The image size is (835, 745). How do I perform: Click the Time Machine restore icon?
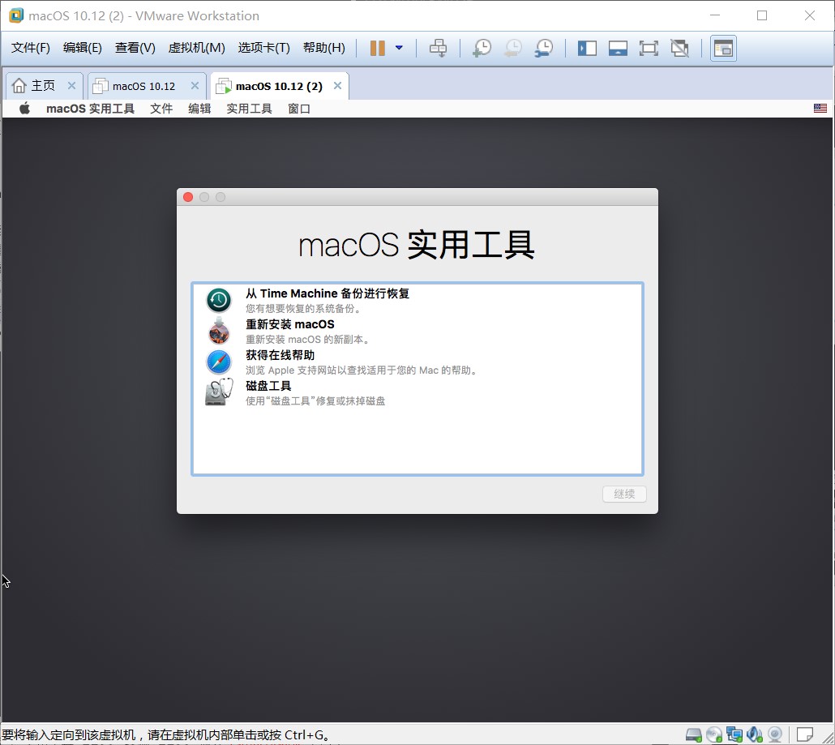(x=218, y=300)
